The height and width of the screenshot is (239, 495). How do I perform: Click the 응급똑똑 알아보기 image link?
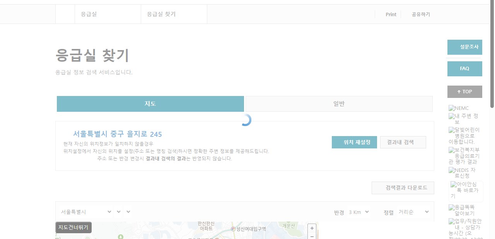[462, 210]
